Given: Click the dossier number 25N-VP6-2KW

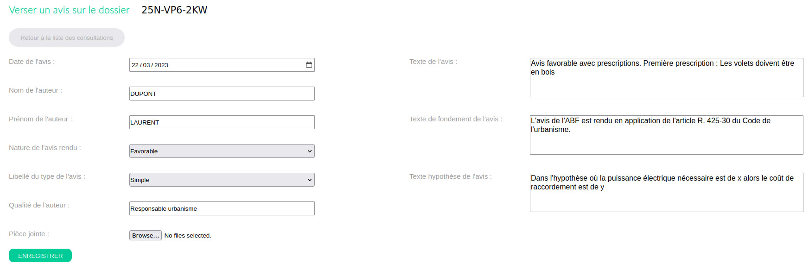Looking at the screenshot, I should 174,10.
